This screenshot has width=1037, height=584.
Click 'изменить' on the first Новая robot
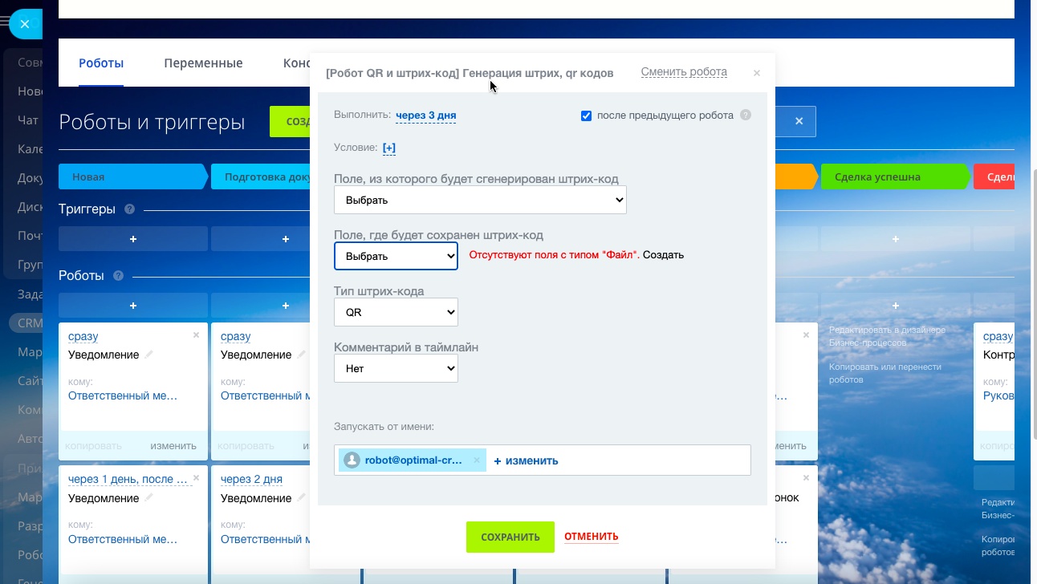tap(173, 446)
